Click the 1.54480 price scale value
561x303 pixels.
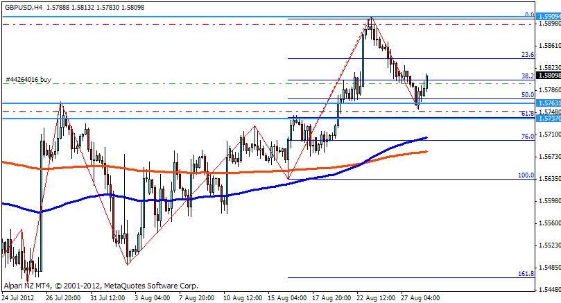(550, 289)
